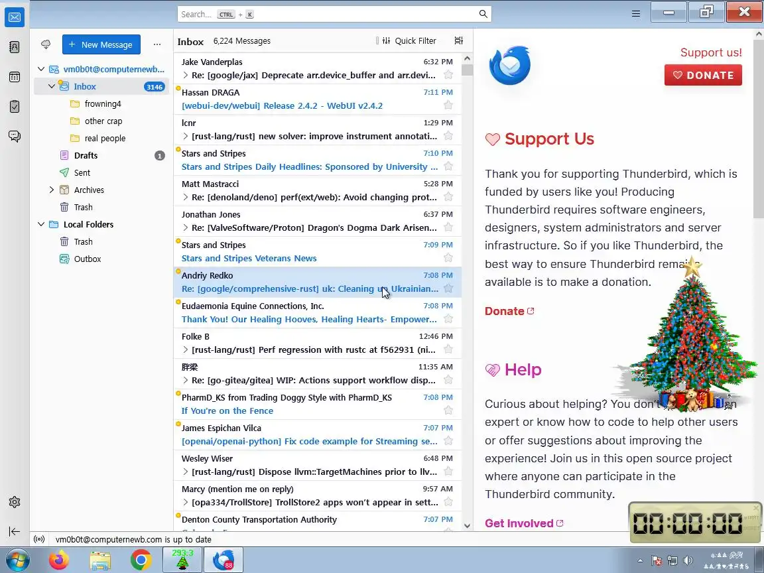Open the Drafts folder
The width and height of the screenshot is (764, 573).
click(101, 155)
